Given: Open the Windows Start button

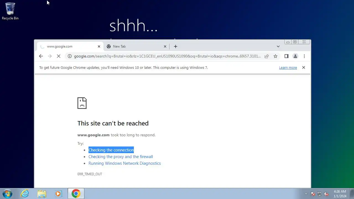Looking at the screenshot, I should point(7,193).
